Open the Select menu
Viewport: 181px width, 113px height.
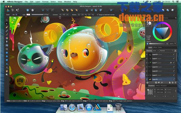point(53,2)
